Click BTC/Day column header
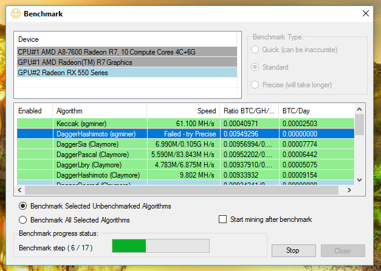Screen dimensions: 381x271 (317, 111)
